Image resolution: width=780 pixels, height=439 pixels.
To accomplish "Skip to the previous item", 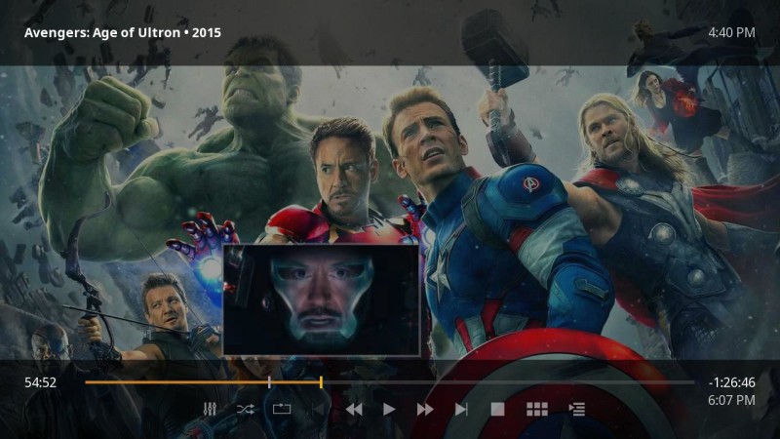I will tap(318, 410).
